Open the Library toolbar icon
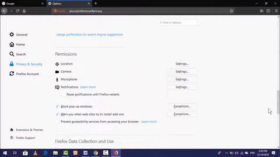The image size is (280, 157). pyautogui.click(x=262, y=11)
